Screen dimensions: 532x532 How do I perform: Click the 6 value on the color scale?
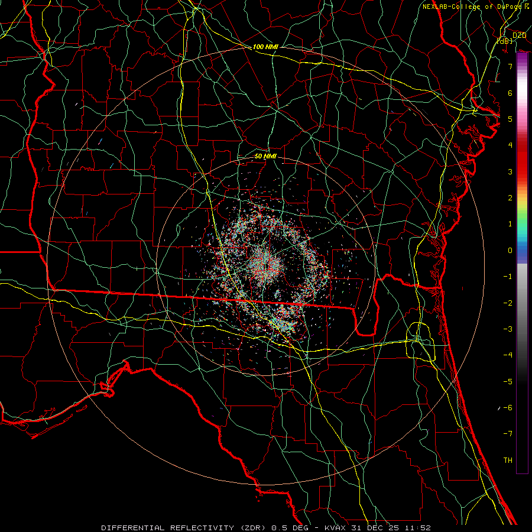510,93
